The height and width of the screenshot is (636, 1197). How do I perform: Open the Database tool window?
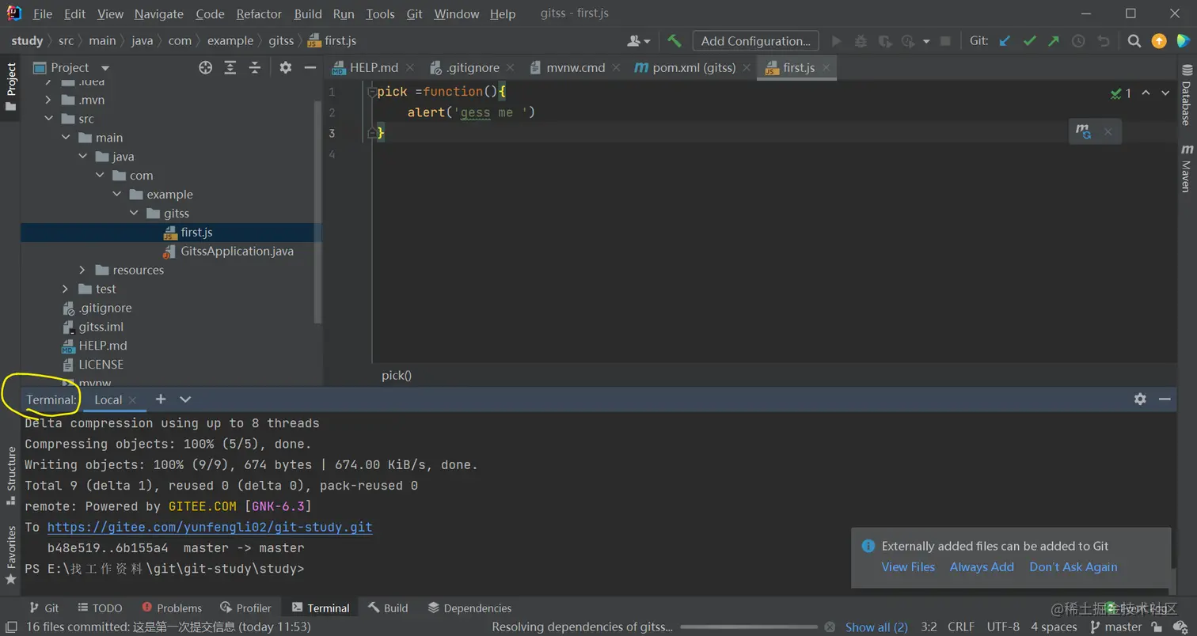(x=1186, y=97)
